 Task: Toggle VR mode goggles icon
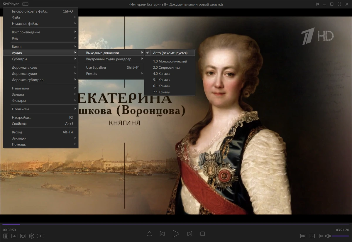tap(23, 236)
